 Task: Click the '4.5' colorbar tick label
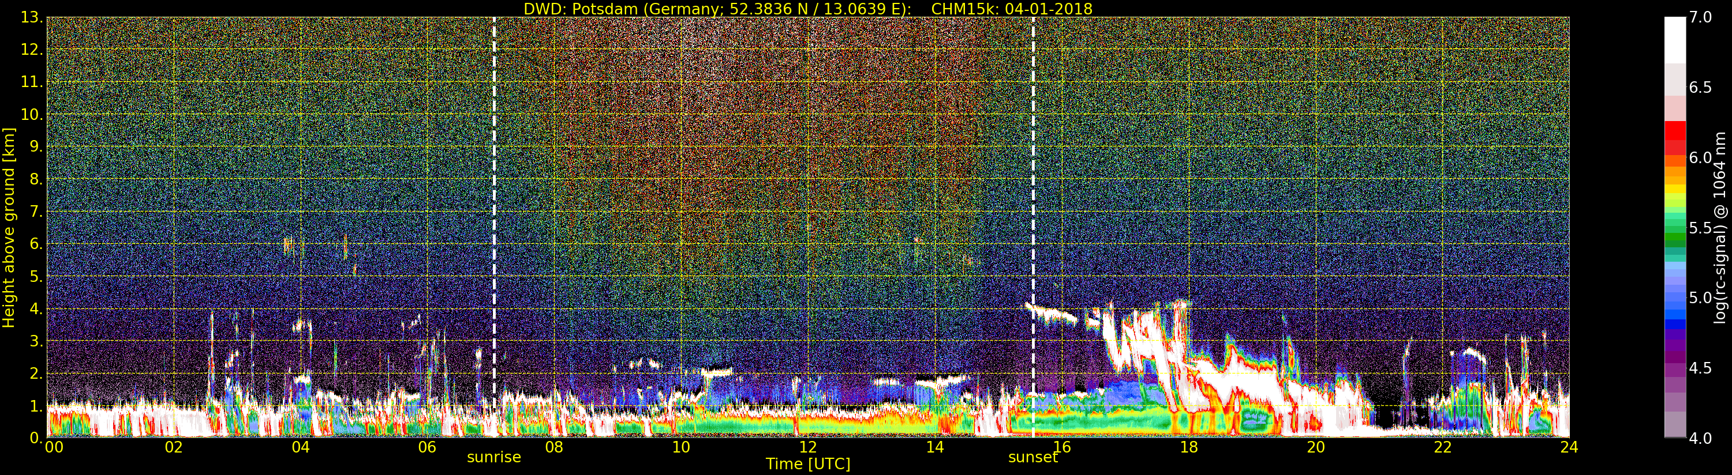1700,368
